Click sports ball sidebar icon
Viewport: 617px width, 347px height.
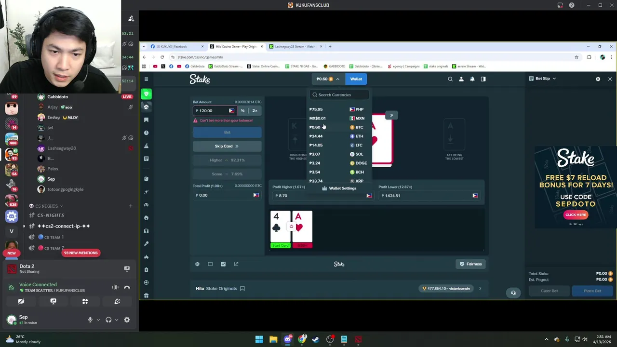(x=146, y=107)
